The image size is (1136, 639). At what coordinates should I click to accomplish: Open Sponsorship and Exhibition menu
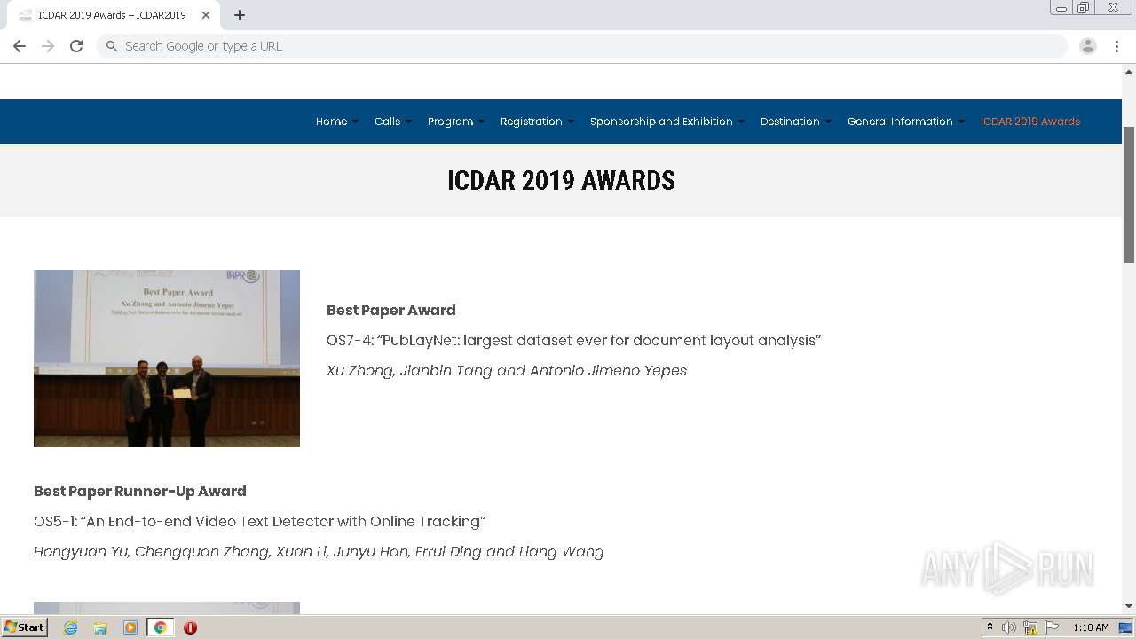pos(661,122)
